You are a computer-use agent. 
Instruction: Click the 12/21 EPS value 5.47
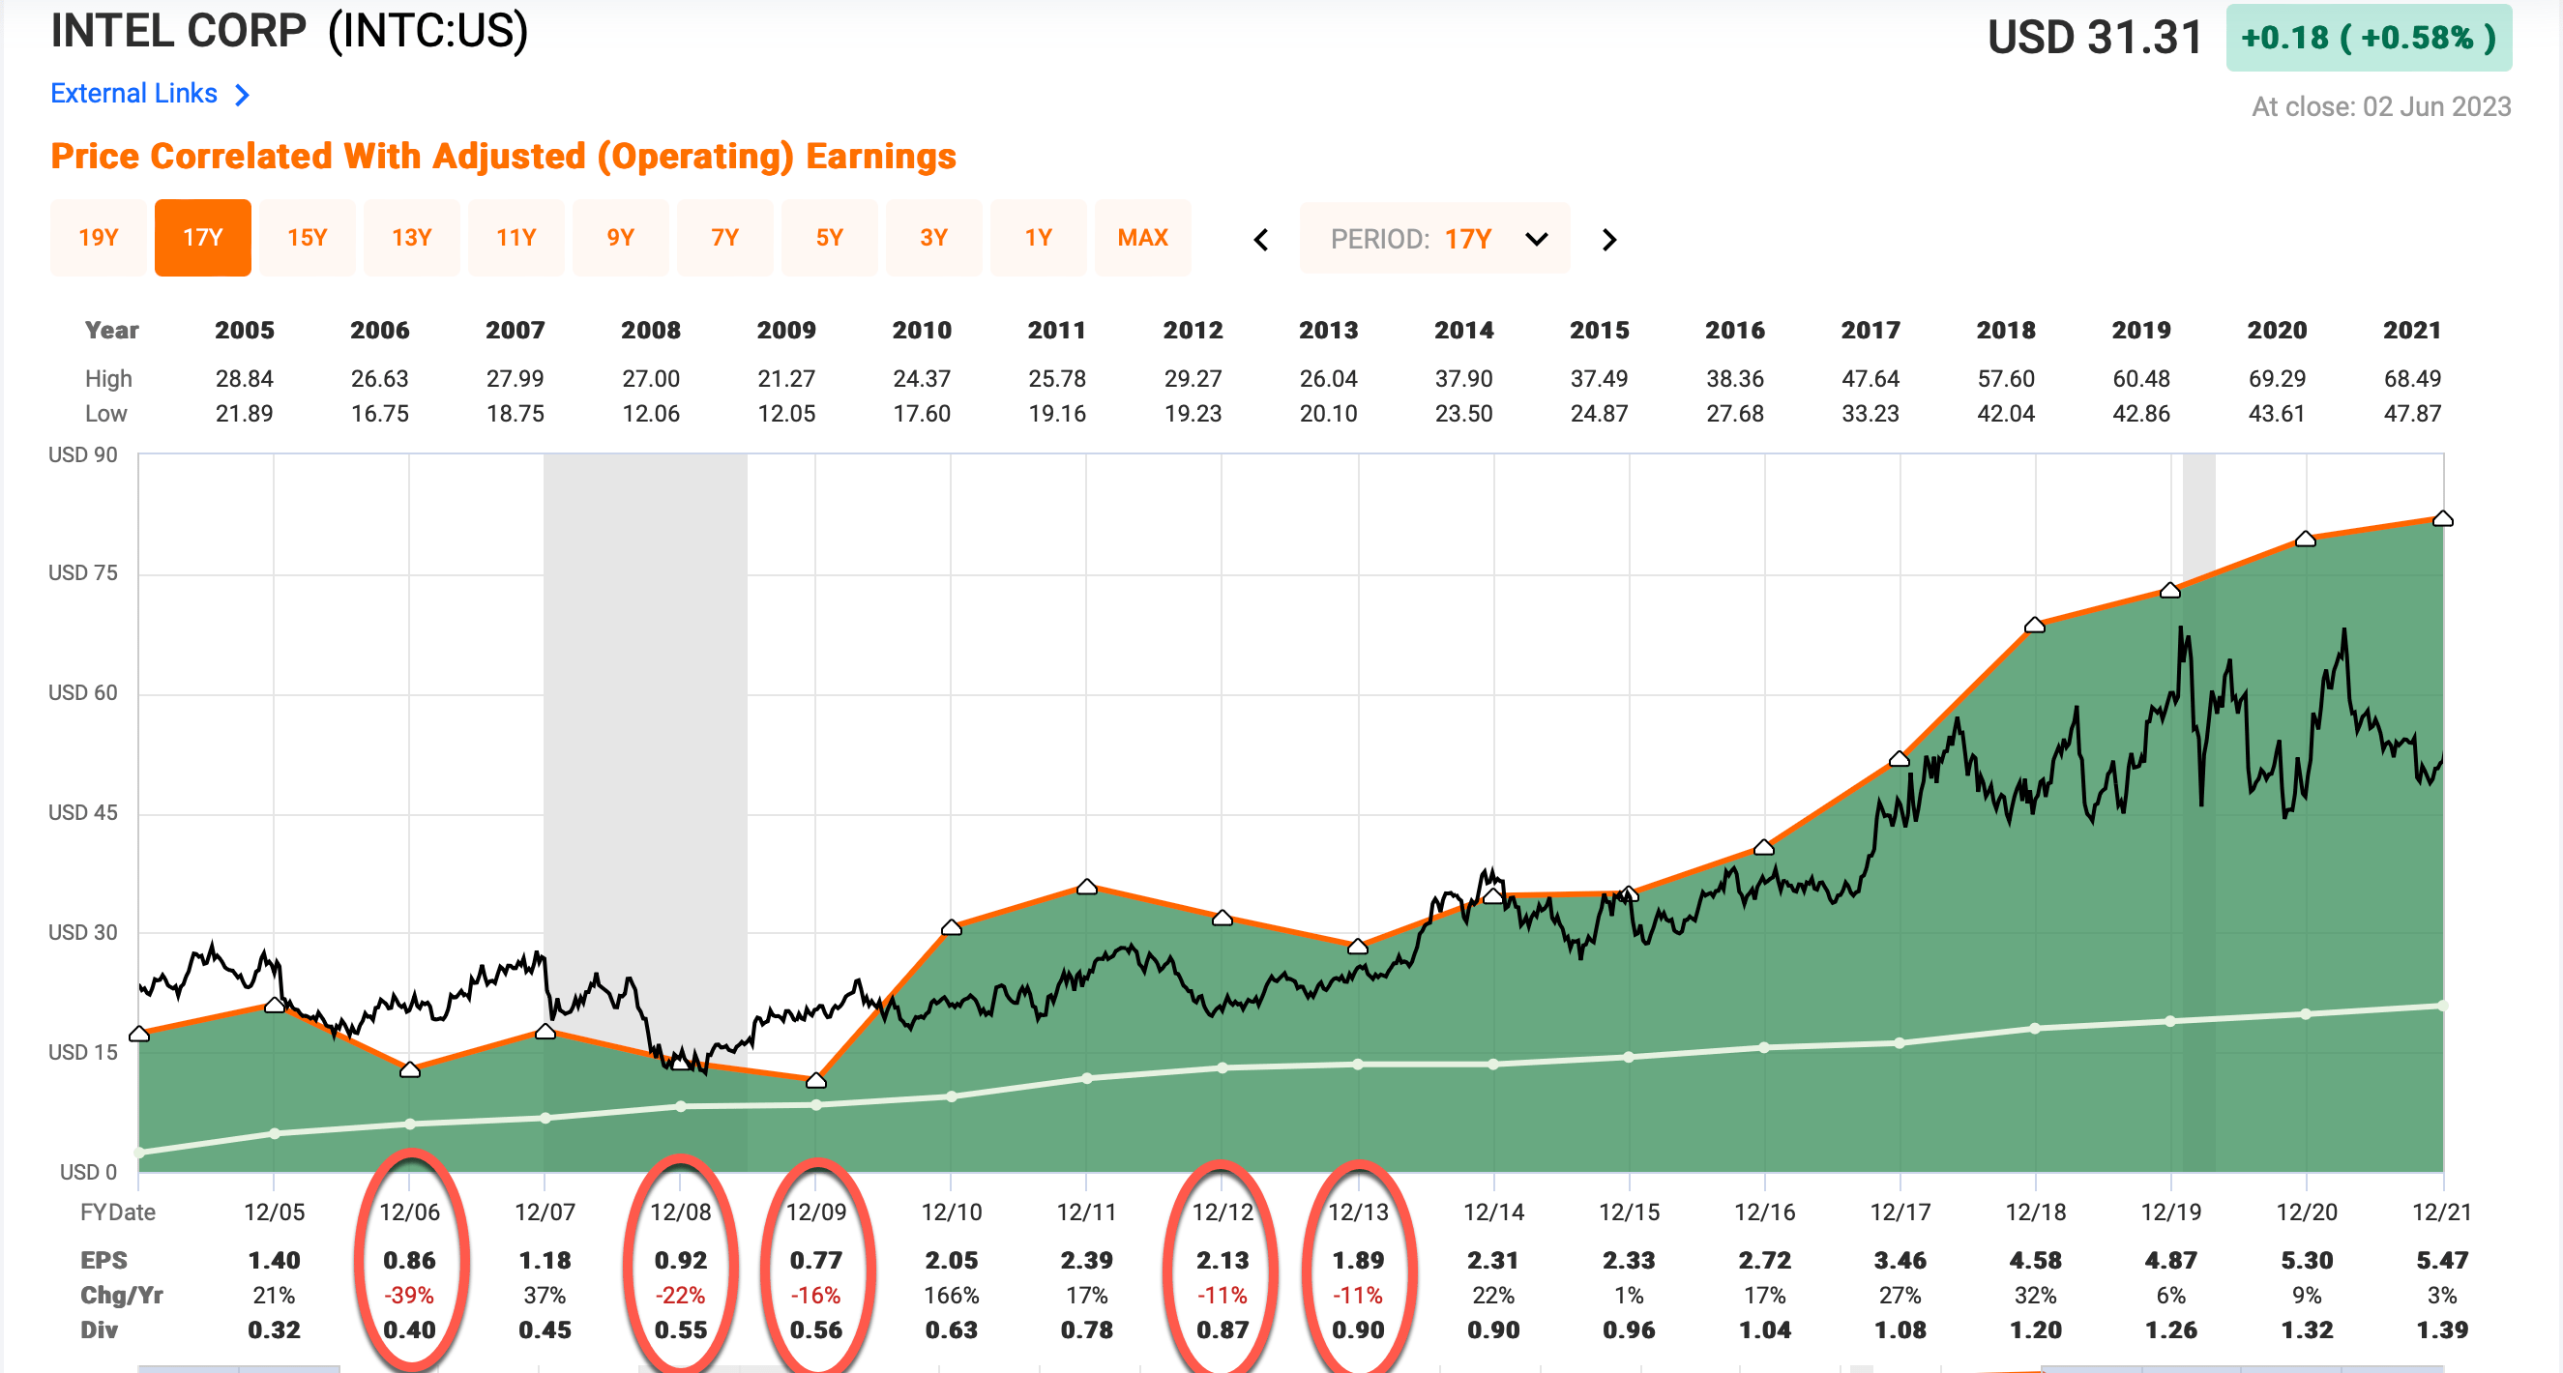[x=2443, y=1261]
